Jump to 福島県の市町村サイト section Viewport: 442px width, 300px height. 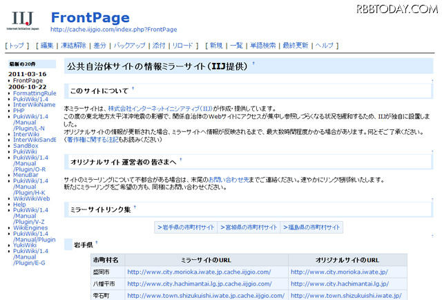[311, 227]
